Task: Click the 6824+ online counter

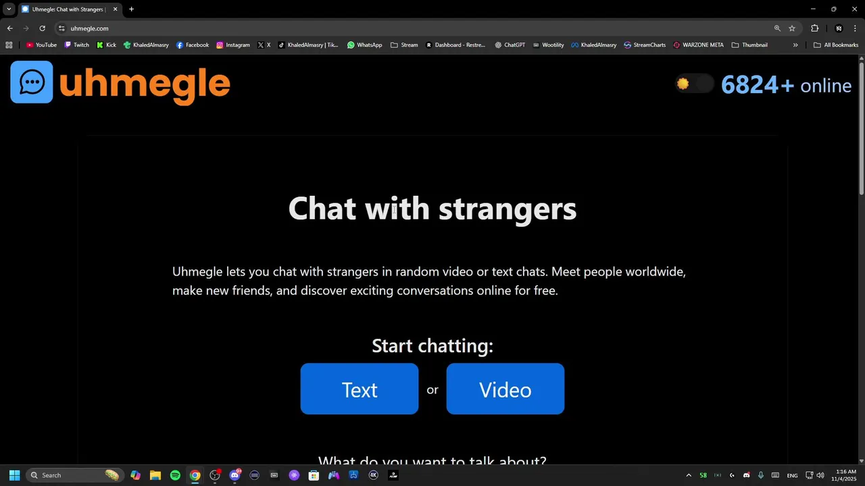Action: 786,85
